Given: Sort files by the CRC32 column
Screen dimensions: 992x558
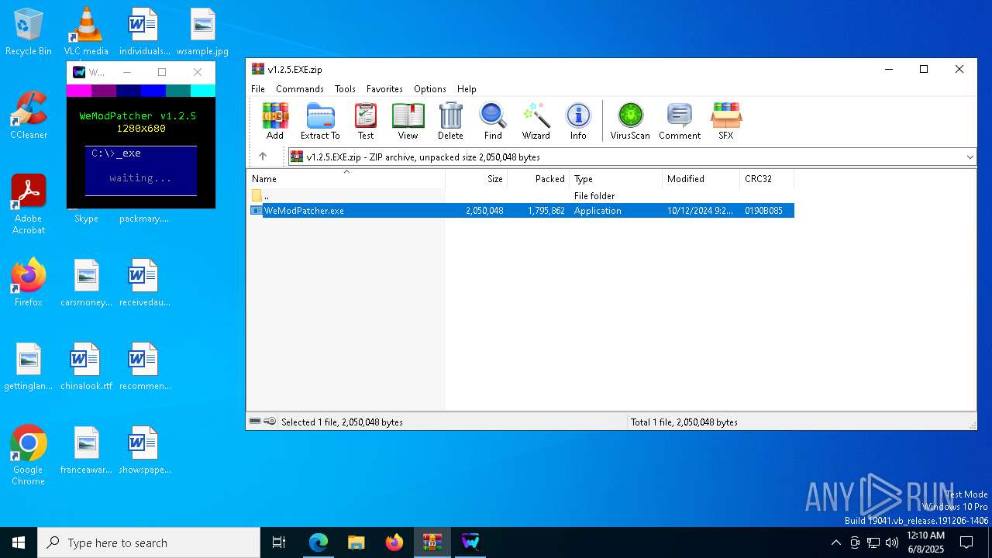Looking at the screenshot, I should (x=767, y=179).
